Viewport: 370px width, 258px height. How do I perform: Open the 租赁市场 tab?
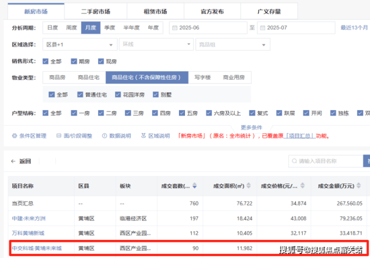click(x=155, y=11)
